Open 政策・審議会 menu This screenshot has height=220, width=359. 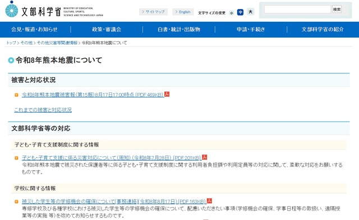(107, 30)
